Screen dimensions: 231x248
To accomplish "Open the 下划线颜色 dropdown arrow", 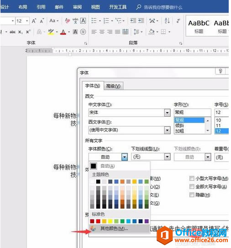I will [208, 157].
